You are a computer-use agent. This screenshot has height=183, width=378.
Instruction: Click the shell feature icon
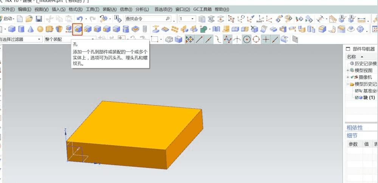[x=283, y=29]
